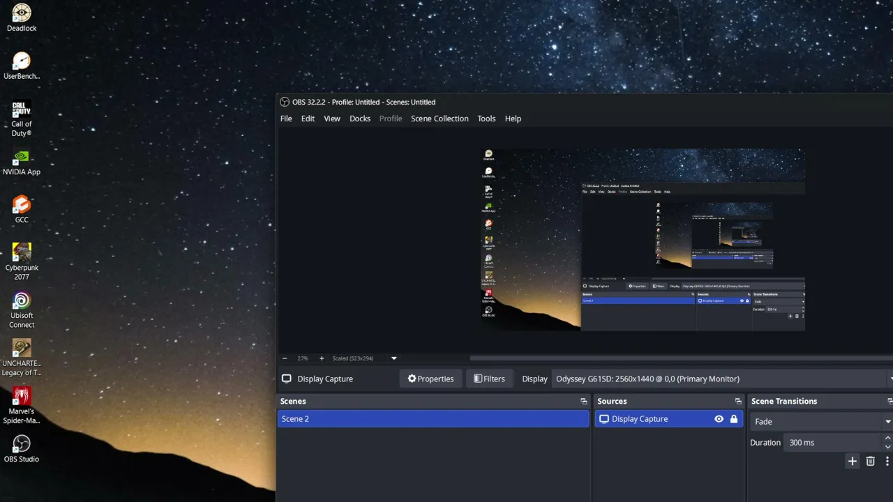Select the Marvel's Spider-Man desktop icon
This screenshot has height=502, width=893.
(x=22, y=406)
